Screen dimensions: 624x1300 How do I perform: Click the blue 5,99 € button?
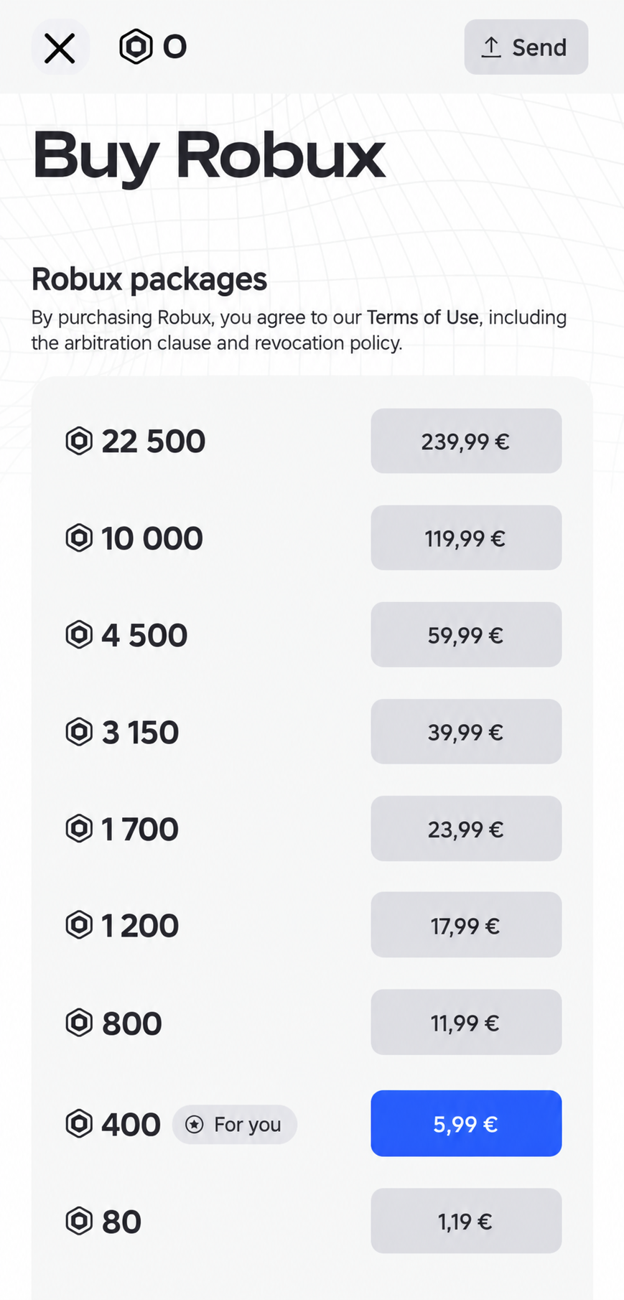point(466,1124)
